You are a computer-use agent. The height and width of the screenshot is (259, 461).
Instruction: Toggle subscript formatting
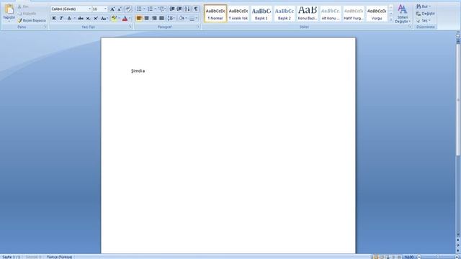coord(88,18)
